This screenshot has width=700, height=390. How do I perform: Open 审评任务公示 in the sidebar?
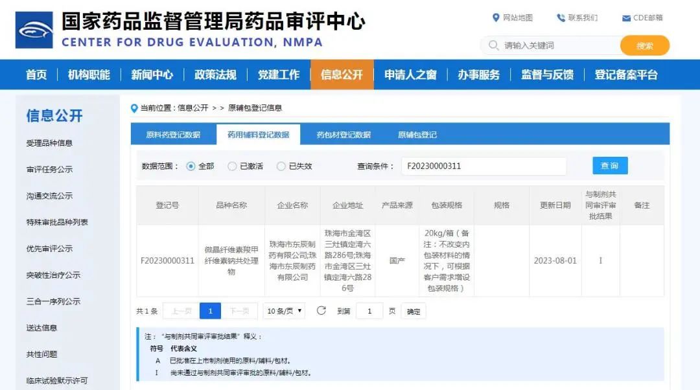[49, 169]
